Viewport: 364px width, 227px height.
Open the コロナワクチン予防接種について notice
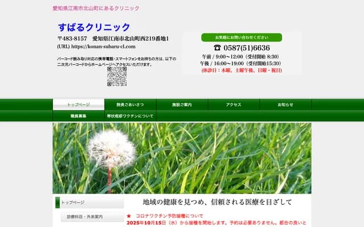pyautogui.click(x=169, y=216)
